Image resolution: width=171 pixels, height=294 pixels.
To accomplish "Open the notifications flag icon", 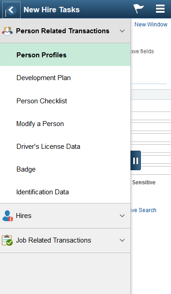I will click(139, 9).
